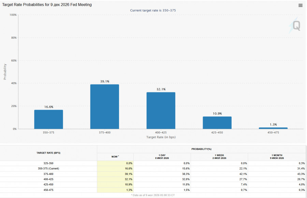Click the 31,4% value under 1 MONTH
The height and width of the screenshot is (198, 307).
pyautogui.click(x=301, y=168)
